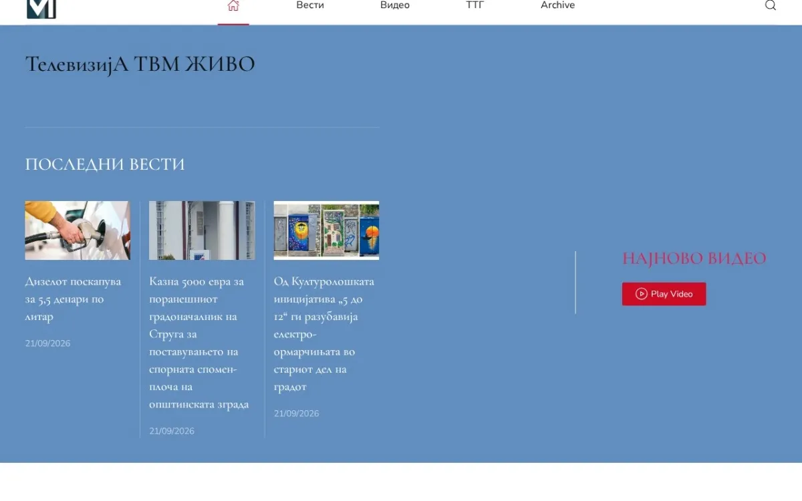The width and height of the screenshot is (802, 501).
Task: Open article 'Од Културолошката иницијатива „5 до 12“'
Action: point(324,334)
